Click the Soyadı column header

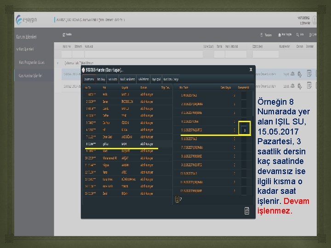(124, 88)
